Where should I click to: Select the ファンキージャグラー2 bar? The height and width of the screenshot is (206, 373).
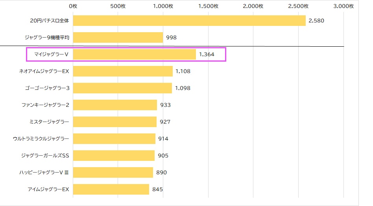115,105
